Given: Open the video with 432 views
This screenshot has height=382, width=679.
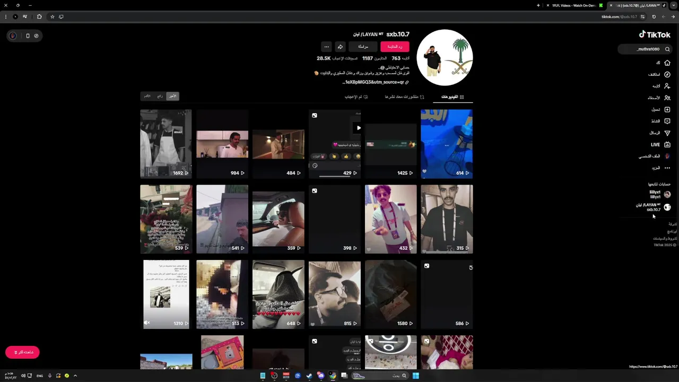Looking at the screenshot, I should (391, 219).
